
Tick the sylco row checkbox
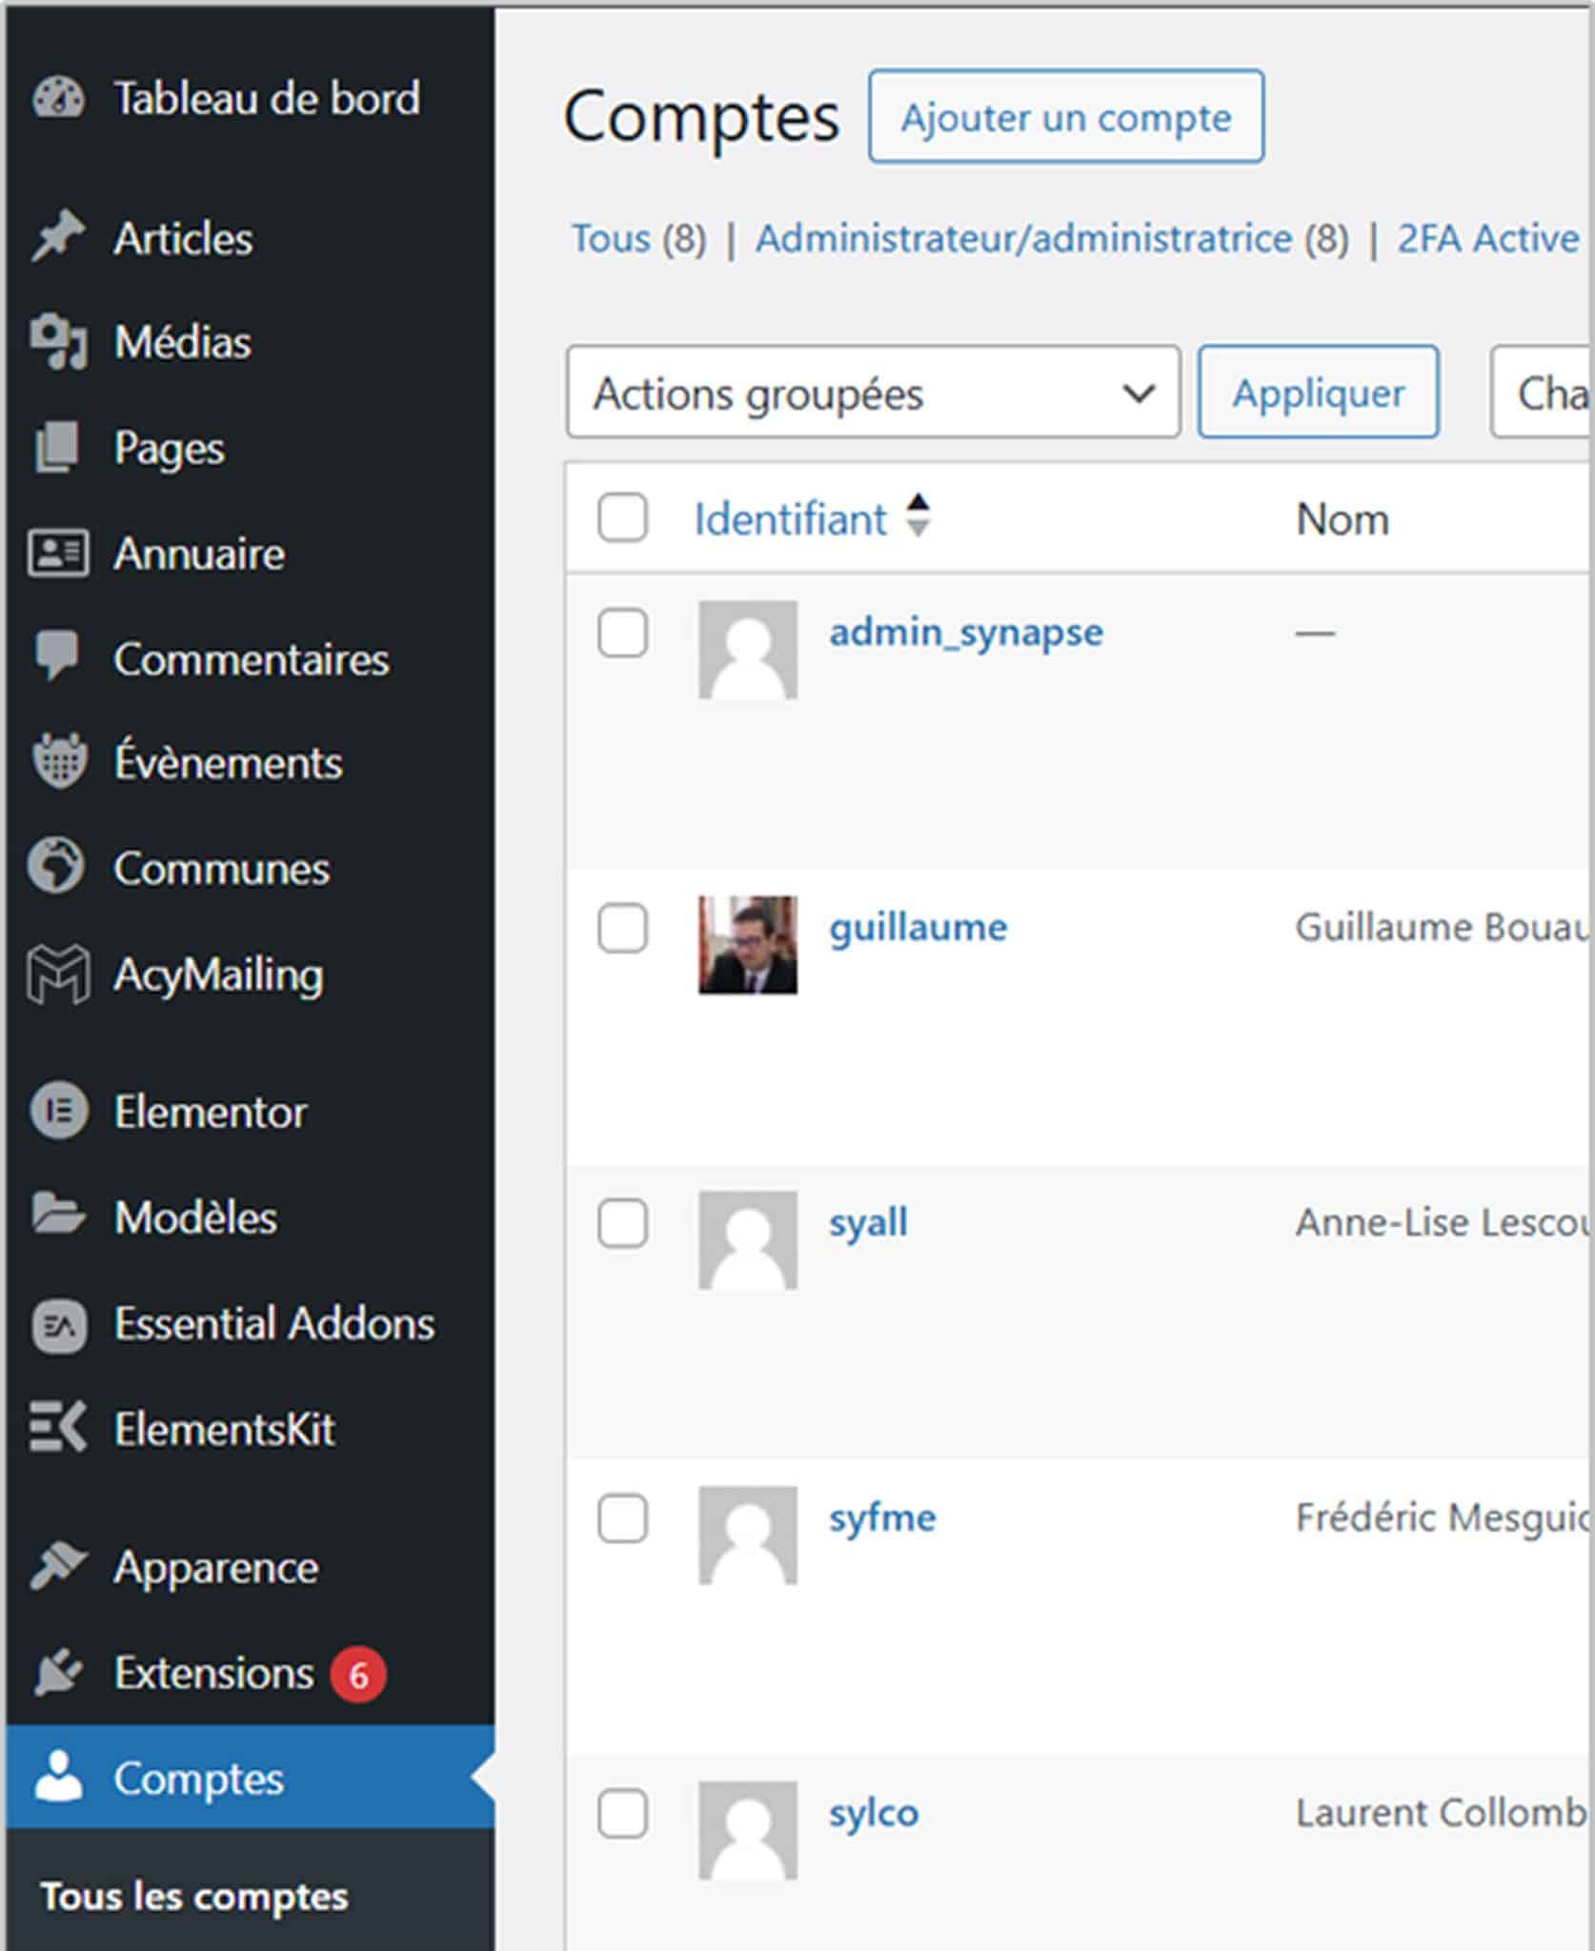(622, 1813)
